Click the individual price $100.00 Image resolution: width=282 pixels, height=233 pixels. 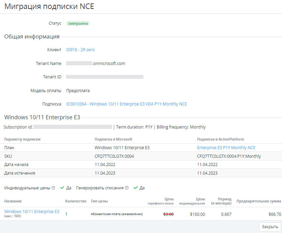tap(197, 214)
